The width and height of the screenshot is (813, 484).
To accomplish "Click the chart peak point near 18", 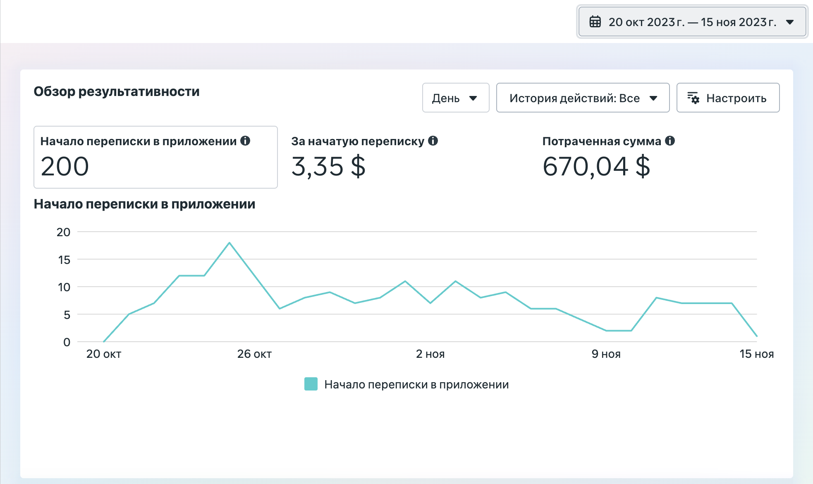I will coord(230,243).
